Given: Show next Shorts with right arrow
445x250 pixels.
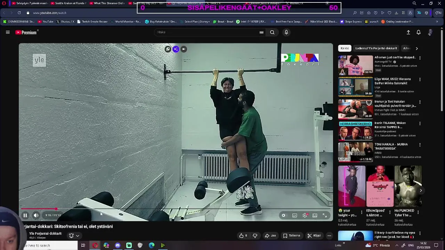Looking at the screenshot, I should pos(421,190).
